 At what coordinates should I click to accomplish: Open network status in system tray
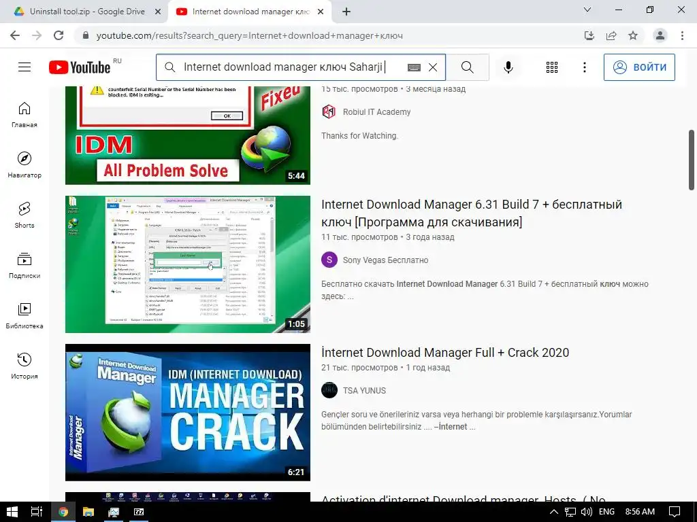click(570, 512)
